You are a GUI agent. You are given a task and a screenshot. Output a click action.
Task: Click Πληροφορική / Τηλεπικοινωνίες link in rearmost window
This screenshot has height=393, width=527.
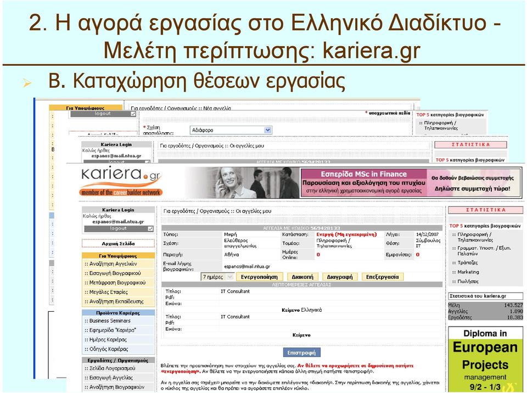pos(441,125)
